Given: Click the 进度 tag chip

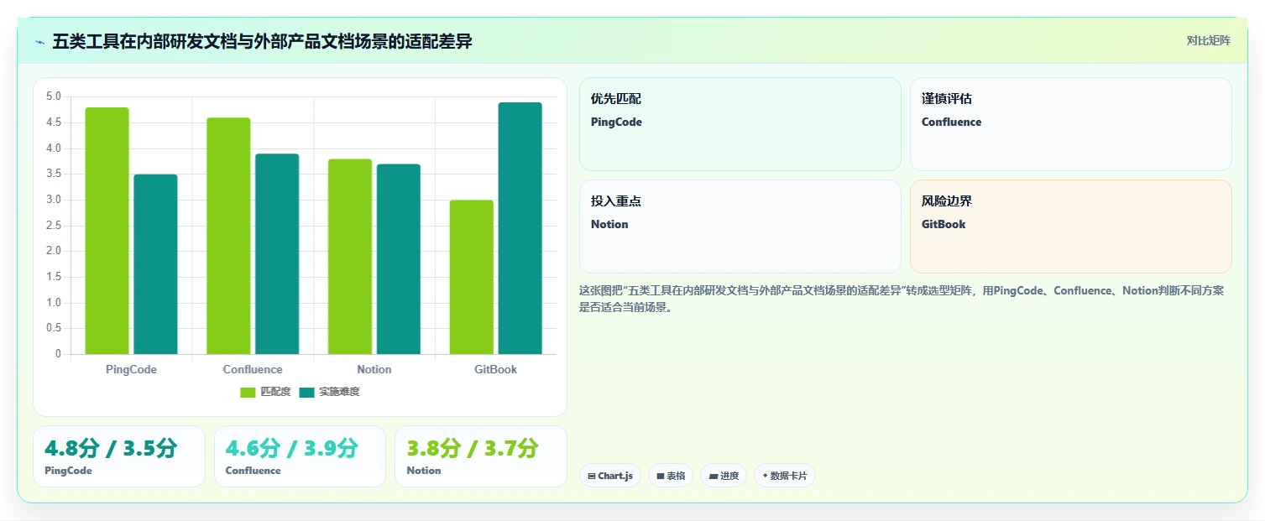Looking at the screenshot, I should (x=724, y=476).
